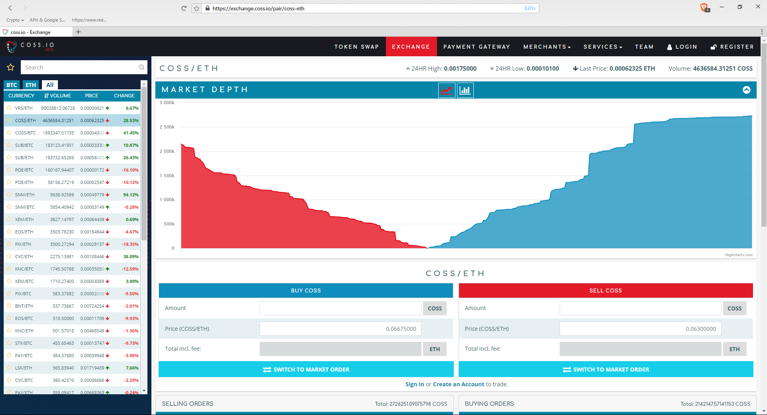The width and height of the screenshot is (767, 415).
Task: Click the Buy COSS amount field
Action: coord(340,308)
